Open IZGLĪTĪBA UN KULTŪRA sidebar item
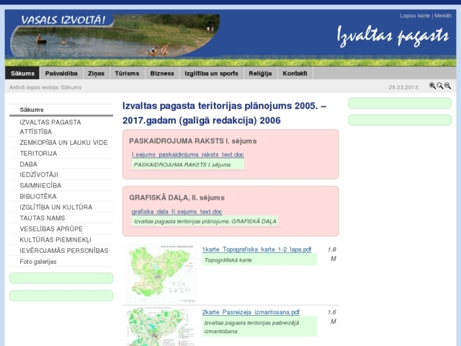Viewport: 461px width, 346px height. 61,207
